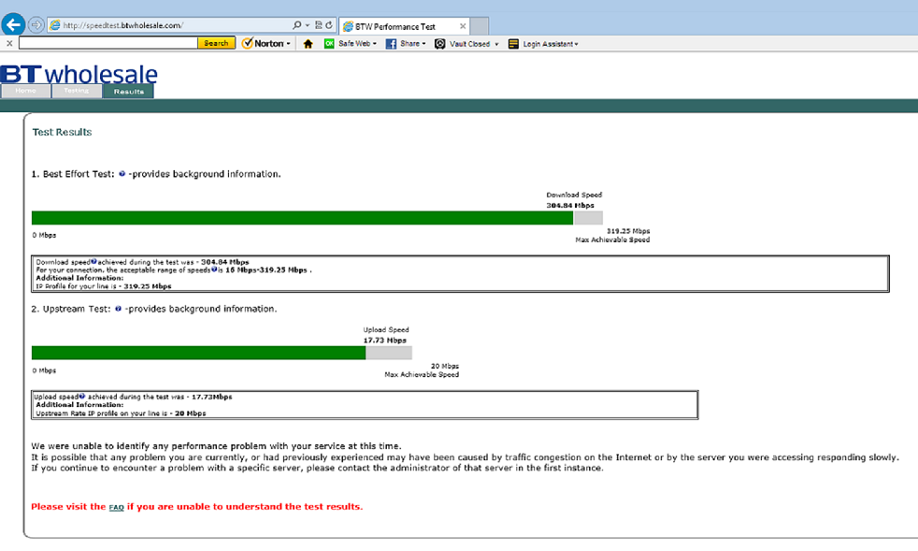Screen dimensions: 918x551
Task: Open the FAQ link
Action: click(117, 508)
